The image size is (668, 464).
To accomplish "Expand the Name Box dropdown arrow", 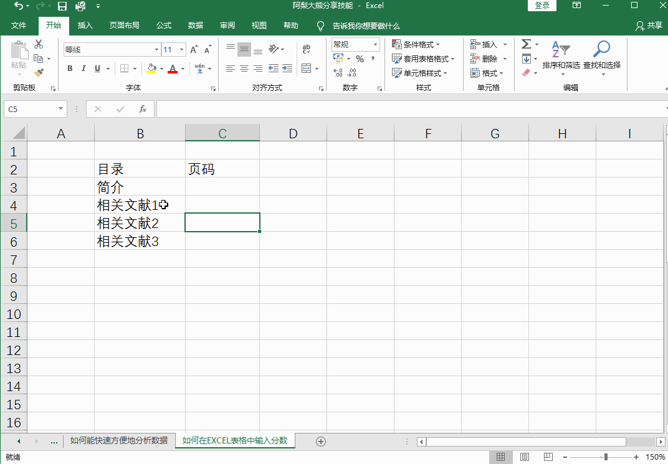I will pyautogui.click(x=61, y=109).
